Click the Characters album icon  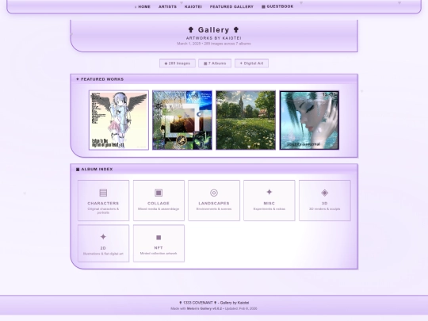click(103, 193)
